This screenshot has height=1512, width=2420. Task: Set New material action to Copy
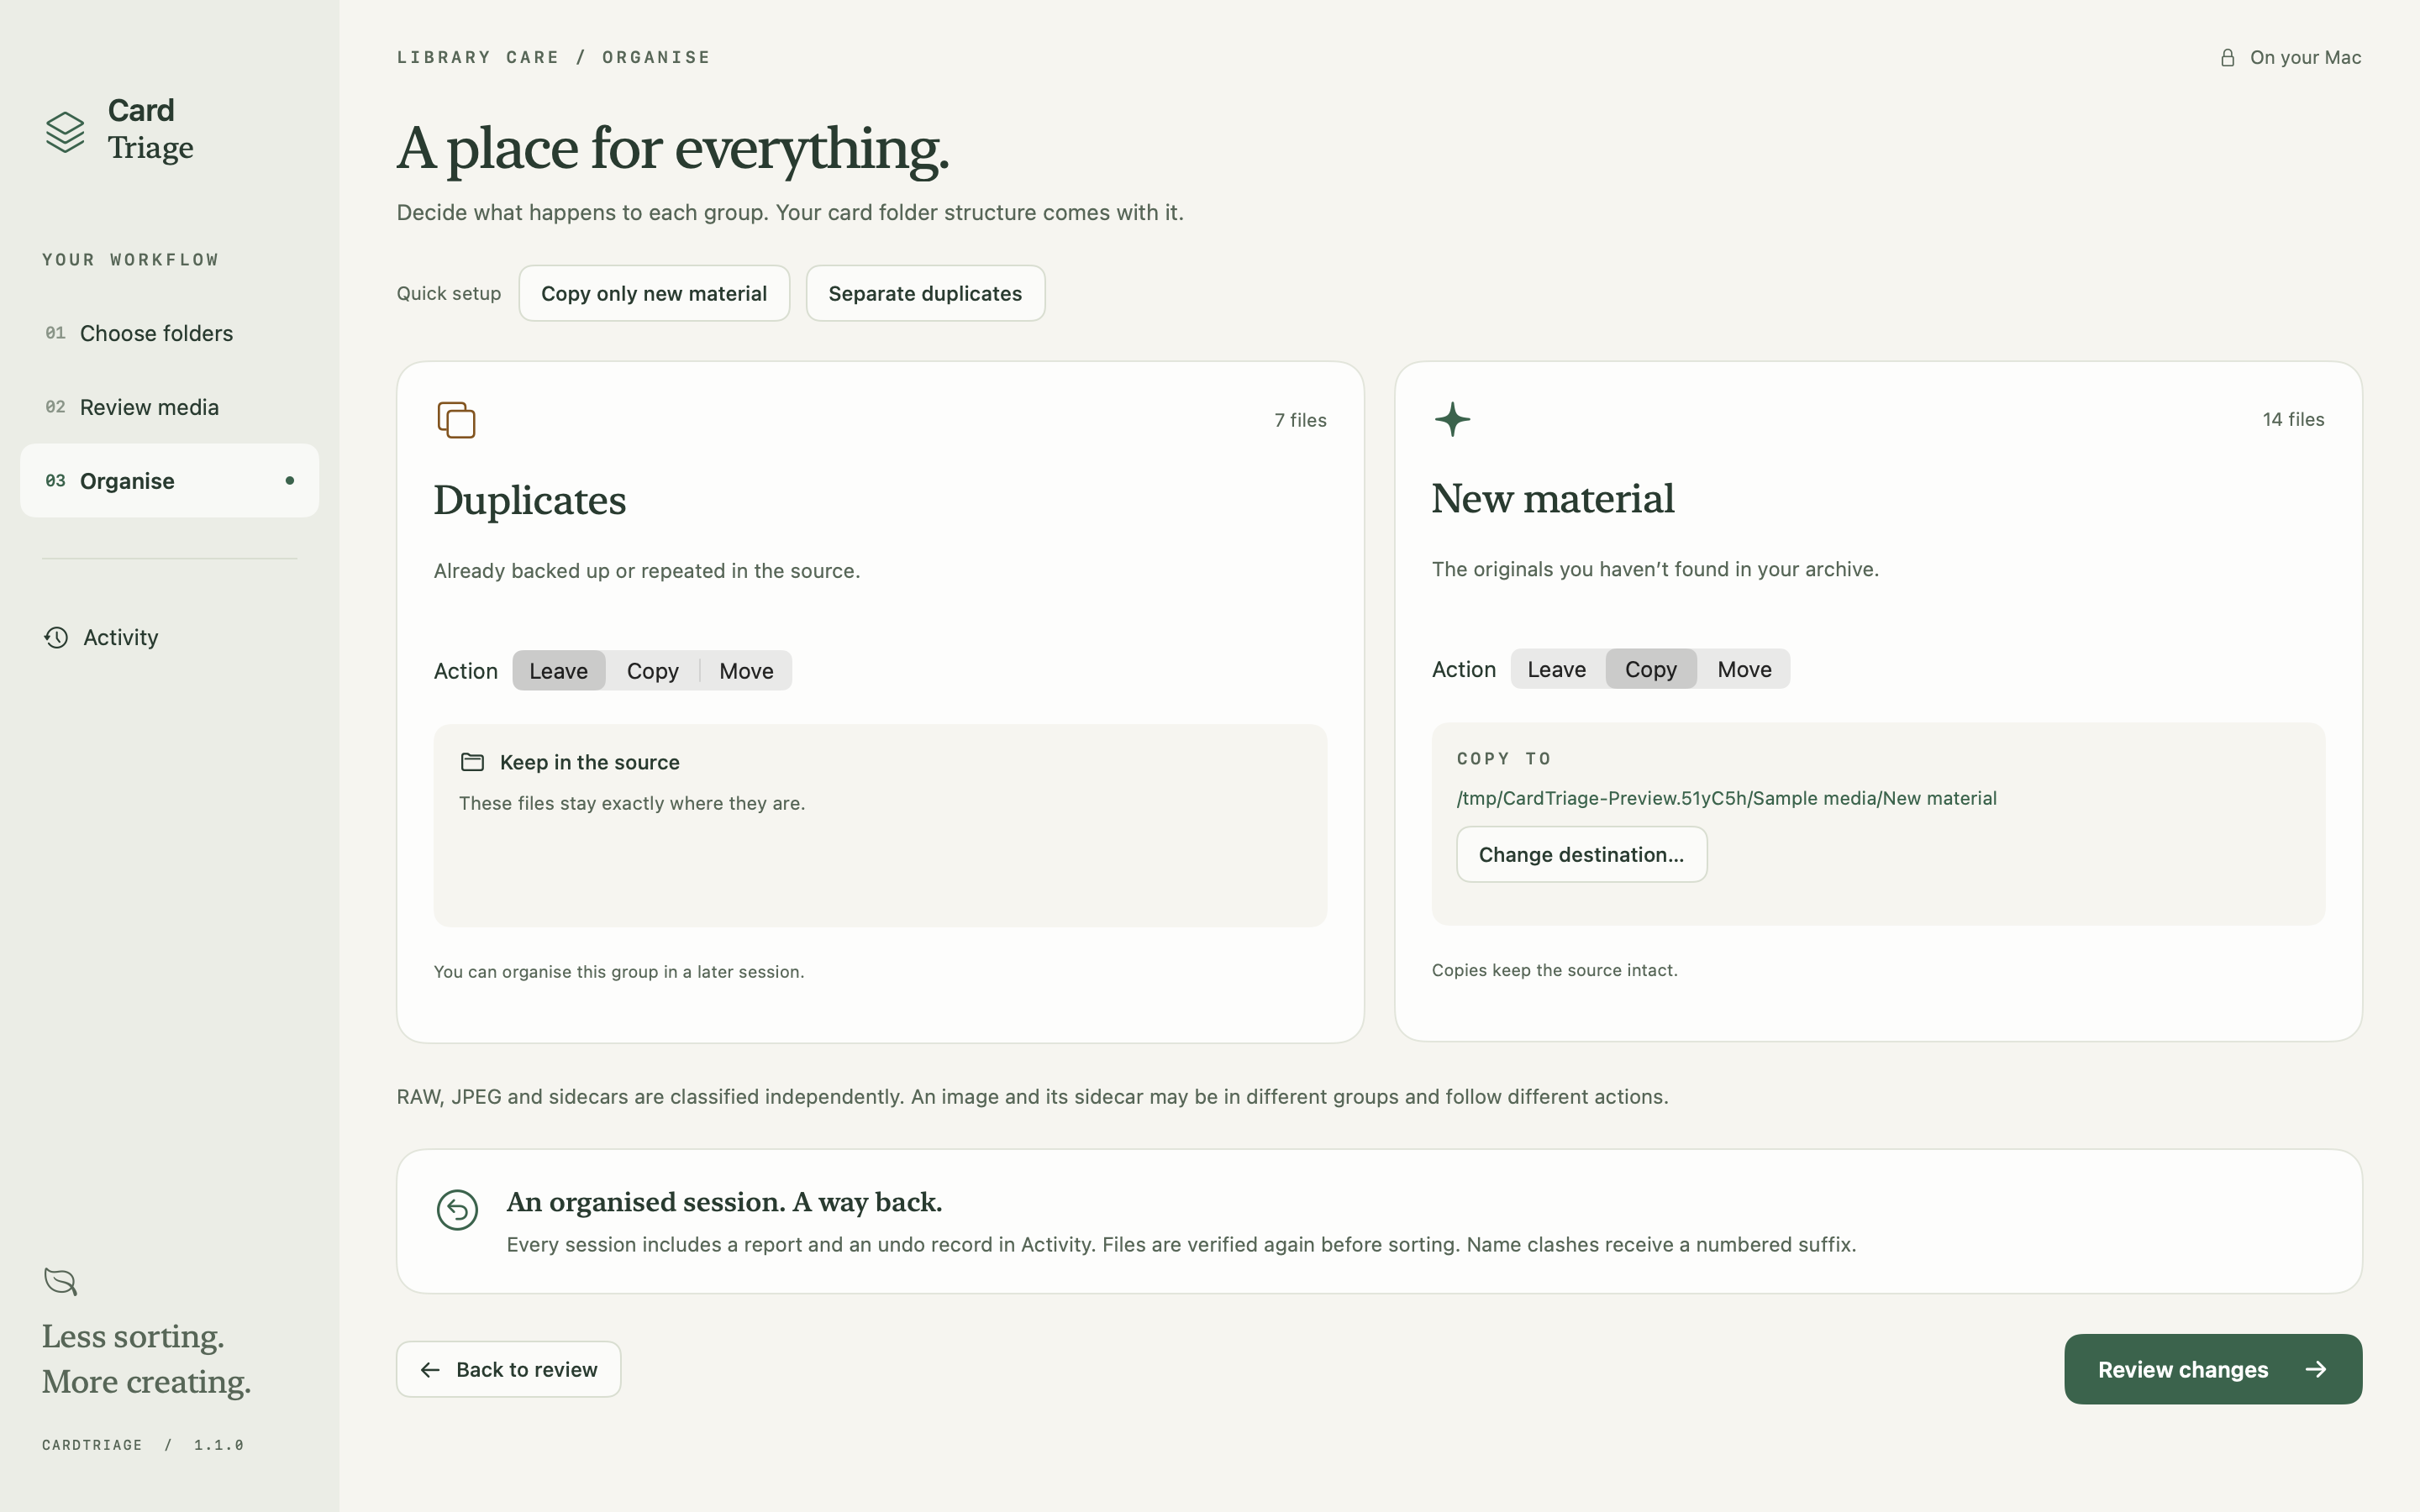tap(1650, 669)
